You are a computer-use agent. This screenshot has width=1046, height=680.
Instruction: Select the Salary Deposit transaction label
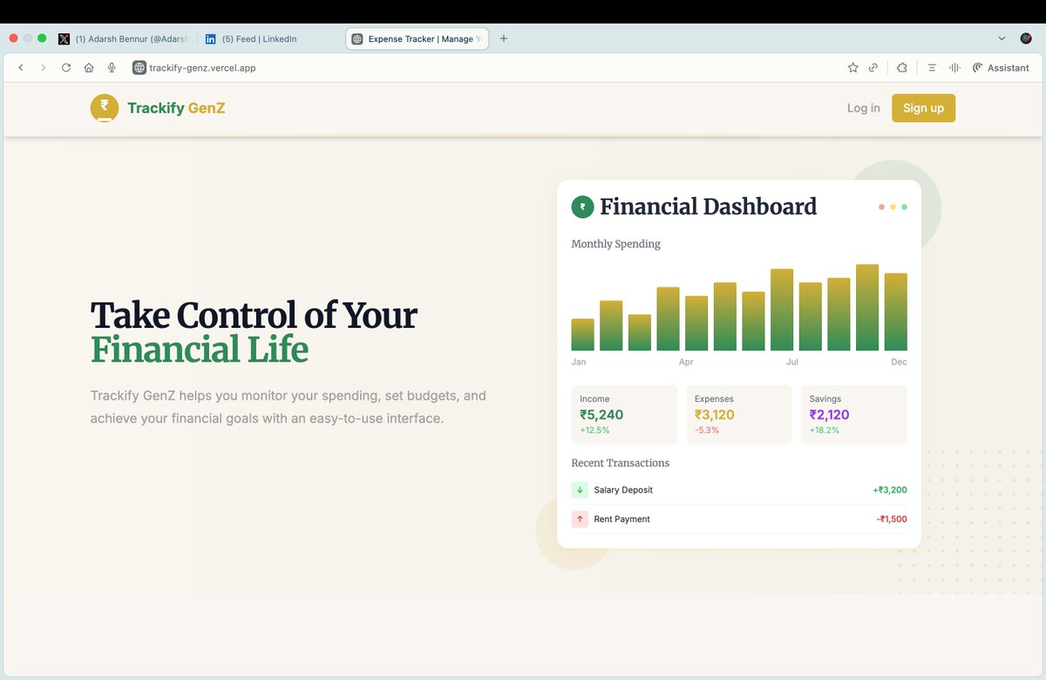[x=623, y=490]
